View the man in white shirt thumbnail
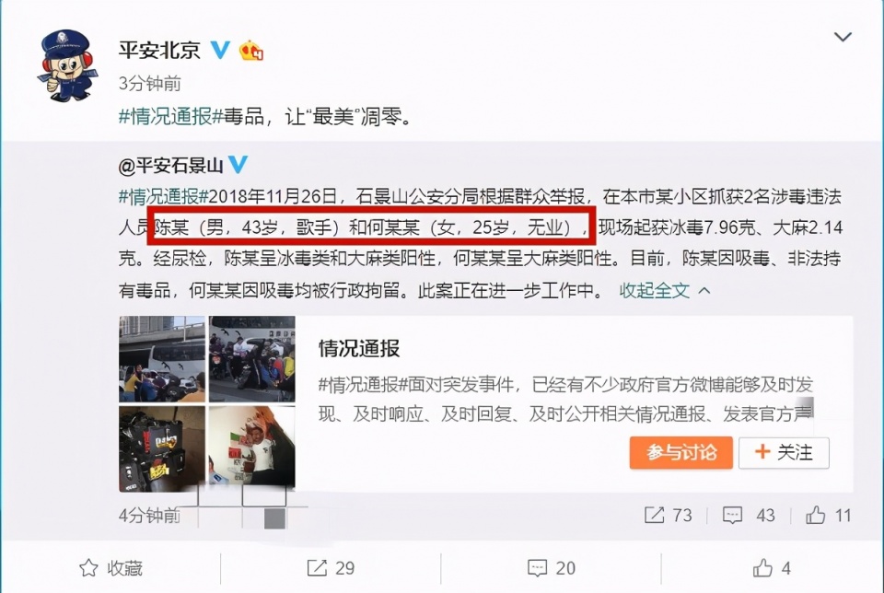 point(251,447)
